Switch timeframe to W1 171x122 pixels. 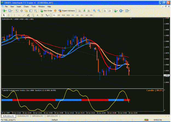point(87,15)
